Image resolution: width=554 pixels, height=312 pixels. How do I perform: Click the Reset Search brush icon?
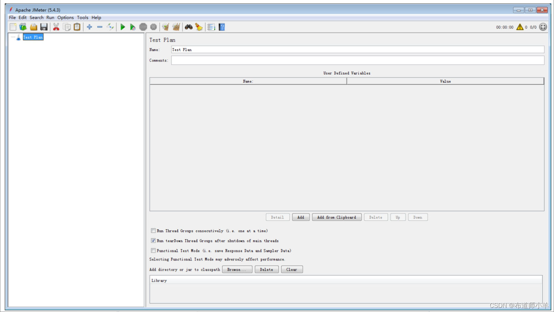point(199,27)
